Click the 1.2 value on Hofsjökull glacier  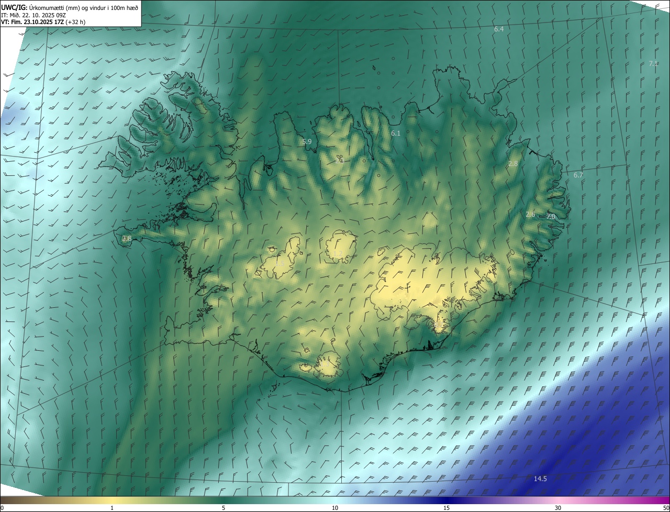(338, 253)
